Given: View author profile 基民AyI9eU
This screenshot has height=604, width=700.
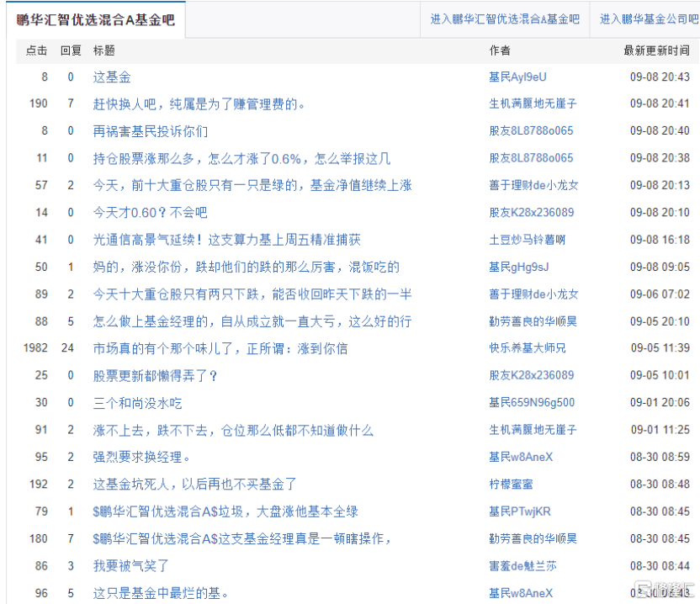Looking at the screenshot, I should click(x=517, y=77).
